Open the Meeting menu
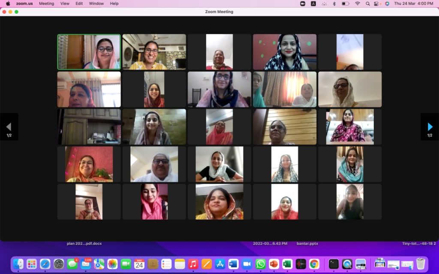The image size is (439, 274). (x=46, y=3)
